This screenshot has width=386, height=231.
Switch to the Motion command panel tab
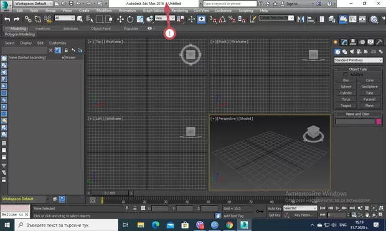point(362,42)
